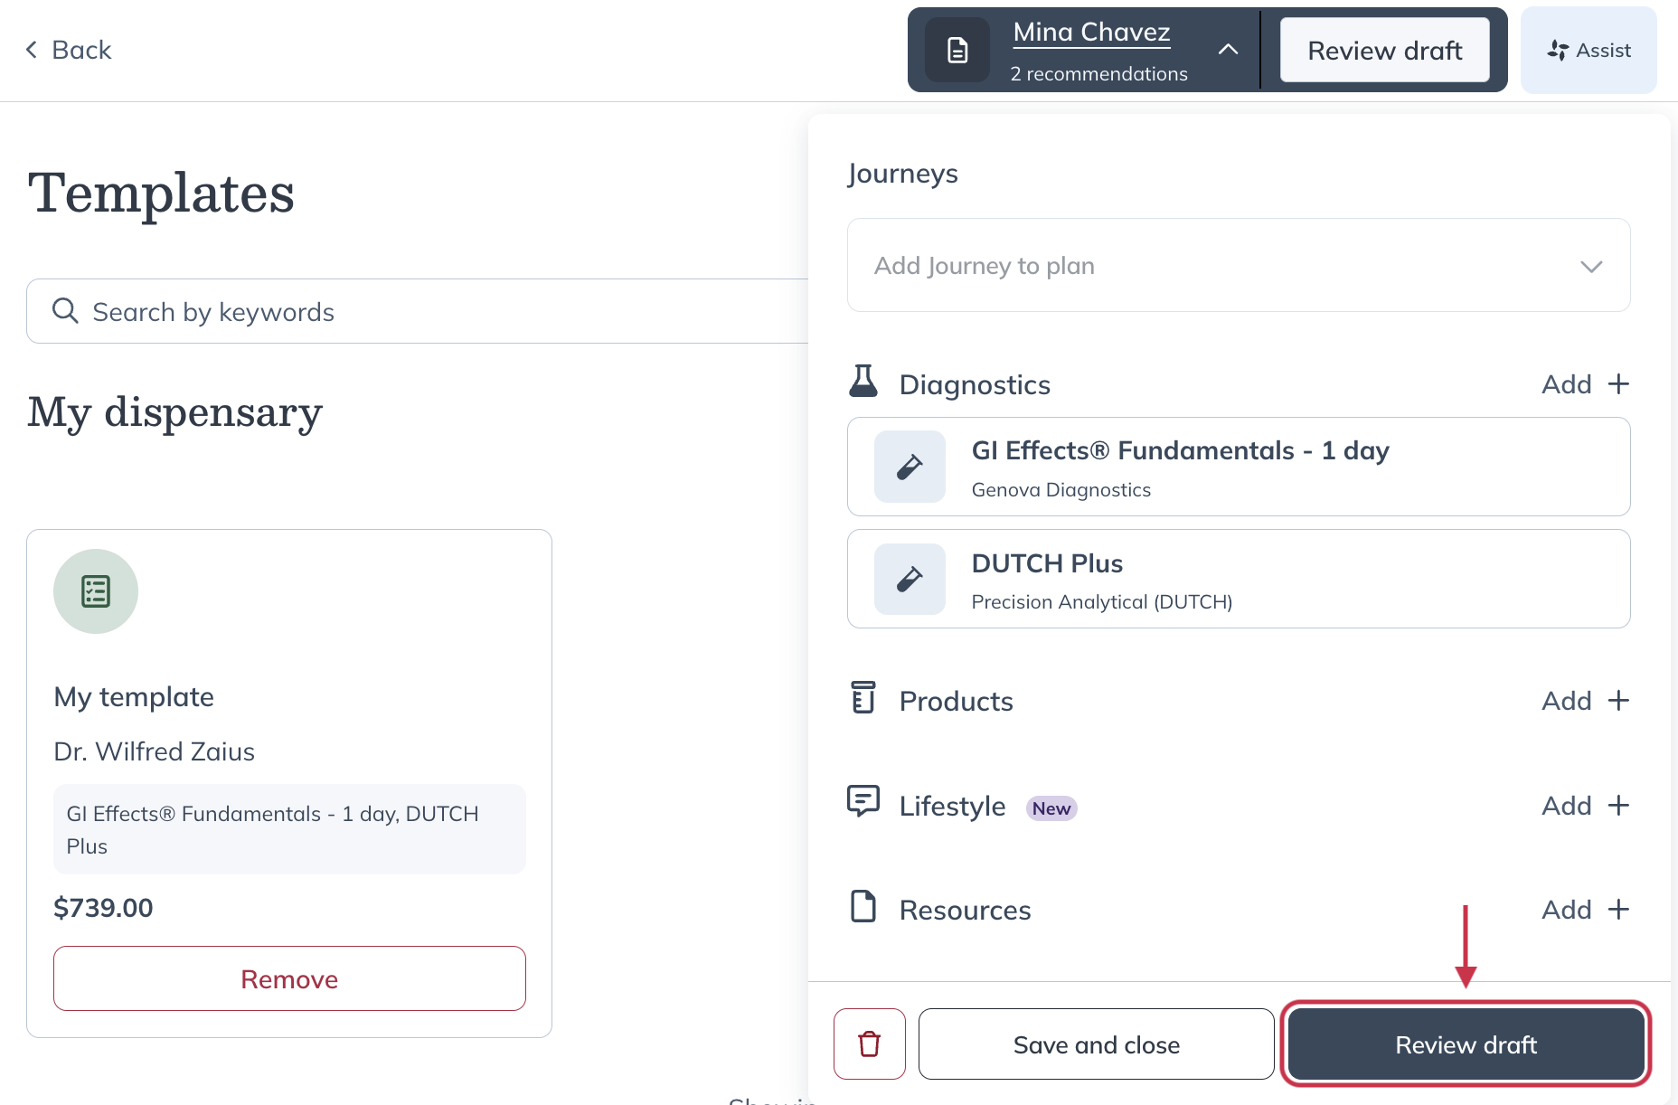Click the GI Effects test tube icon
The image size is (1678, 1105).
click(909, 467)
